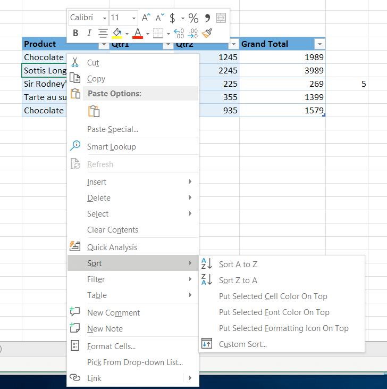Click the Decrease Decimal icon

click(x=193, y=34)
